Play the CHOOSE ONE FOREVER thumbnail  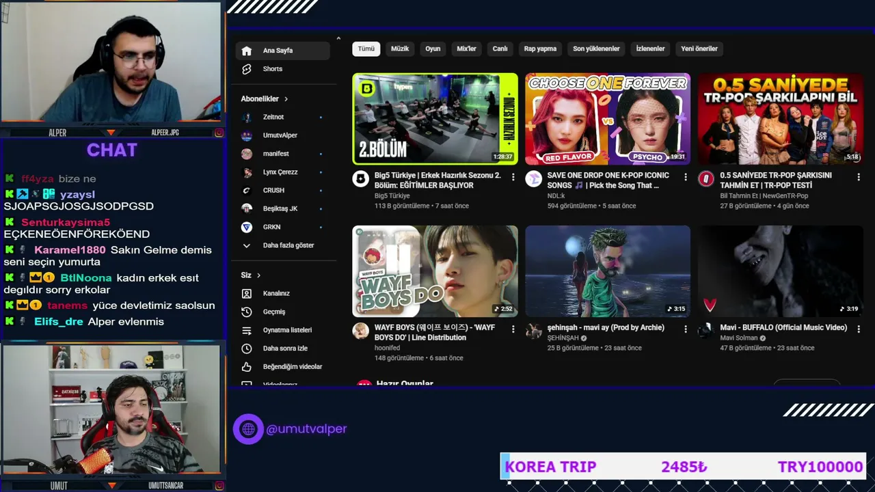608,119
